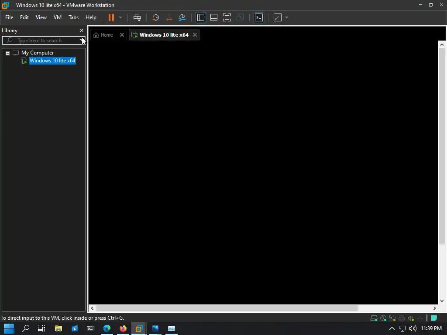Open the stretch guest dropdown arrow

(x=287, y=17)
